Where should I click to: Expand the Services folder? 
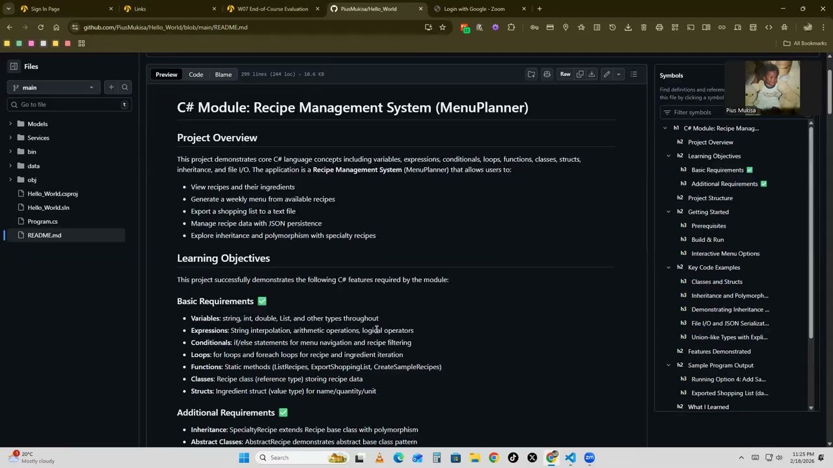click(x=10, y=138)
